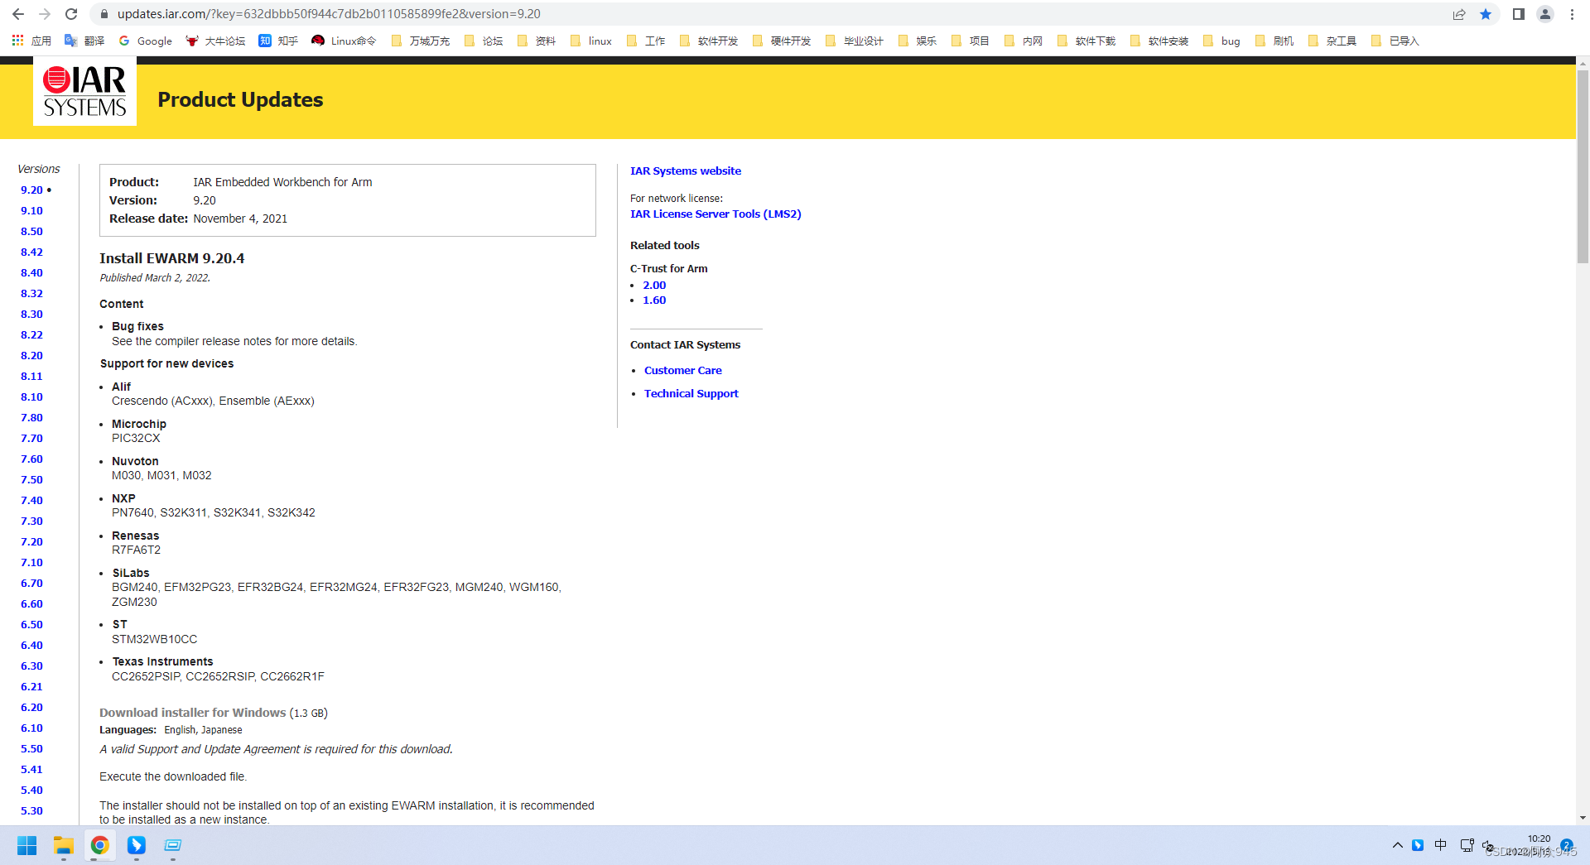Click the browser forward arrow

tap(45, 14)
